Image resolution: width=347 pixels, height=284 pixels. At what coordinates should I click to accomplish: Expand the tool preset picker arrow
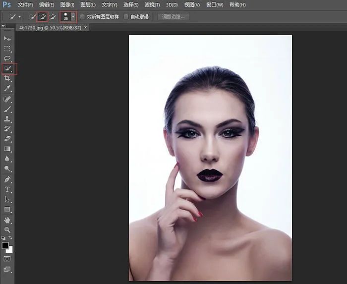(19, 16)
